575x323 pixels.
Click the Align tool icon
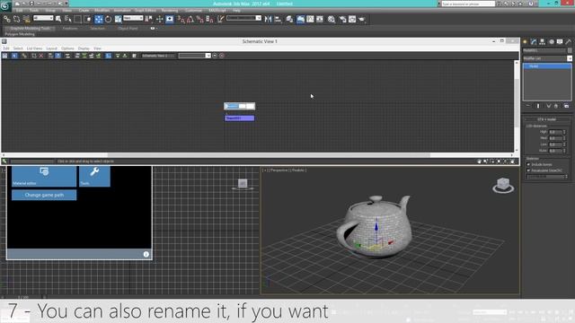coord(278,19)
